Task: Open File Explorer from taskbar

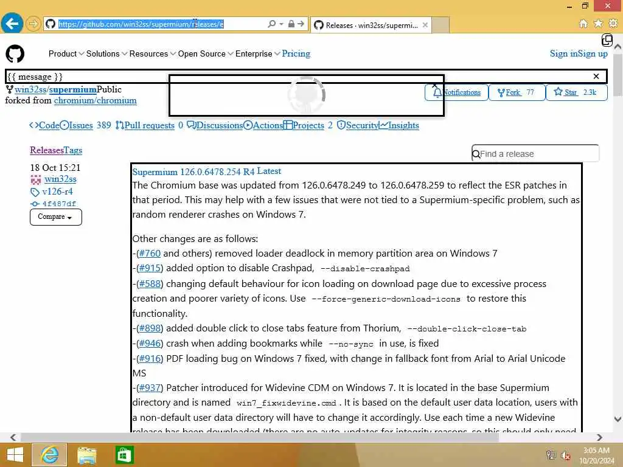Action: [87, 455]
